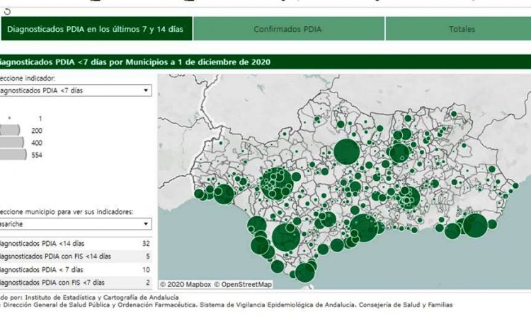Switch to the Totales tab
Screen dimensions: 531x318
(x=462, y=29)
